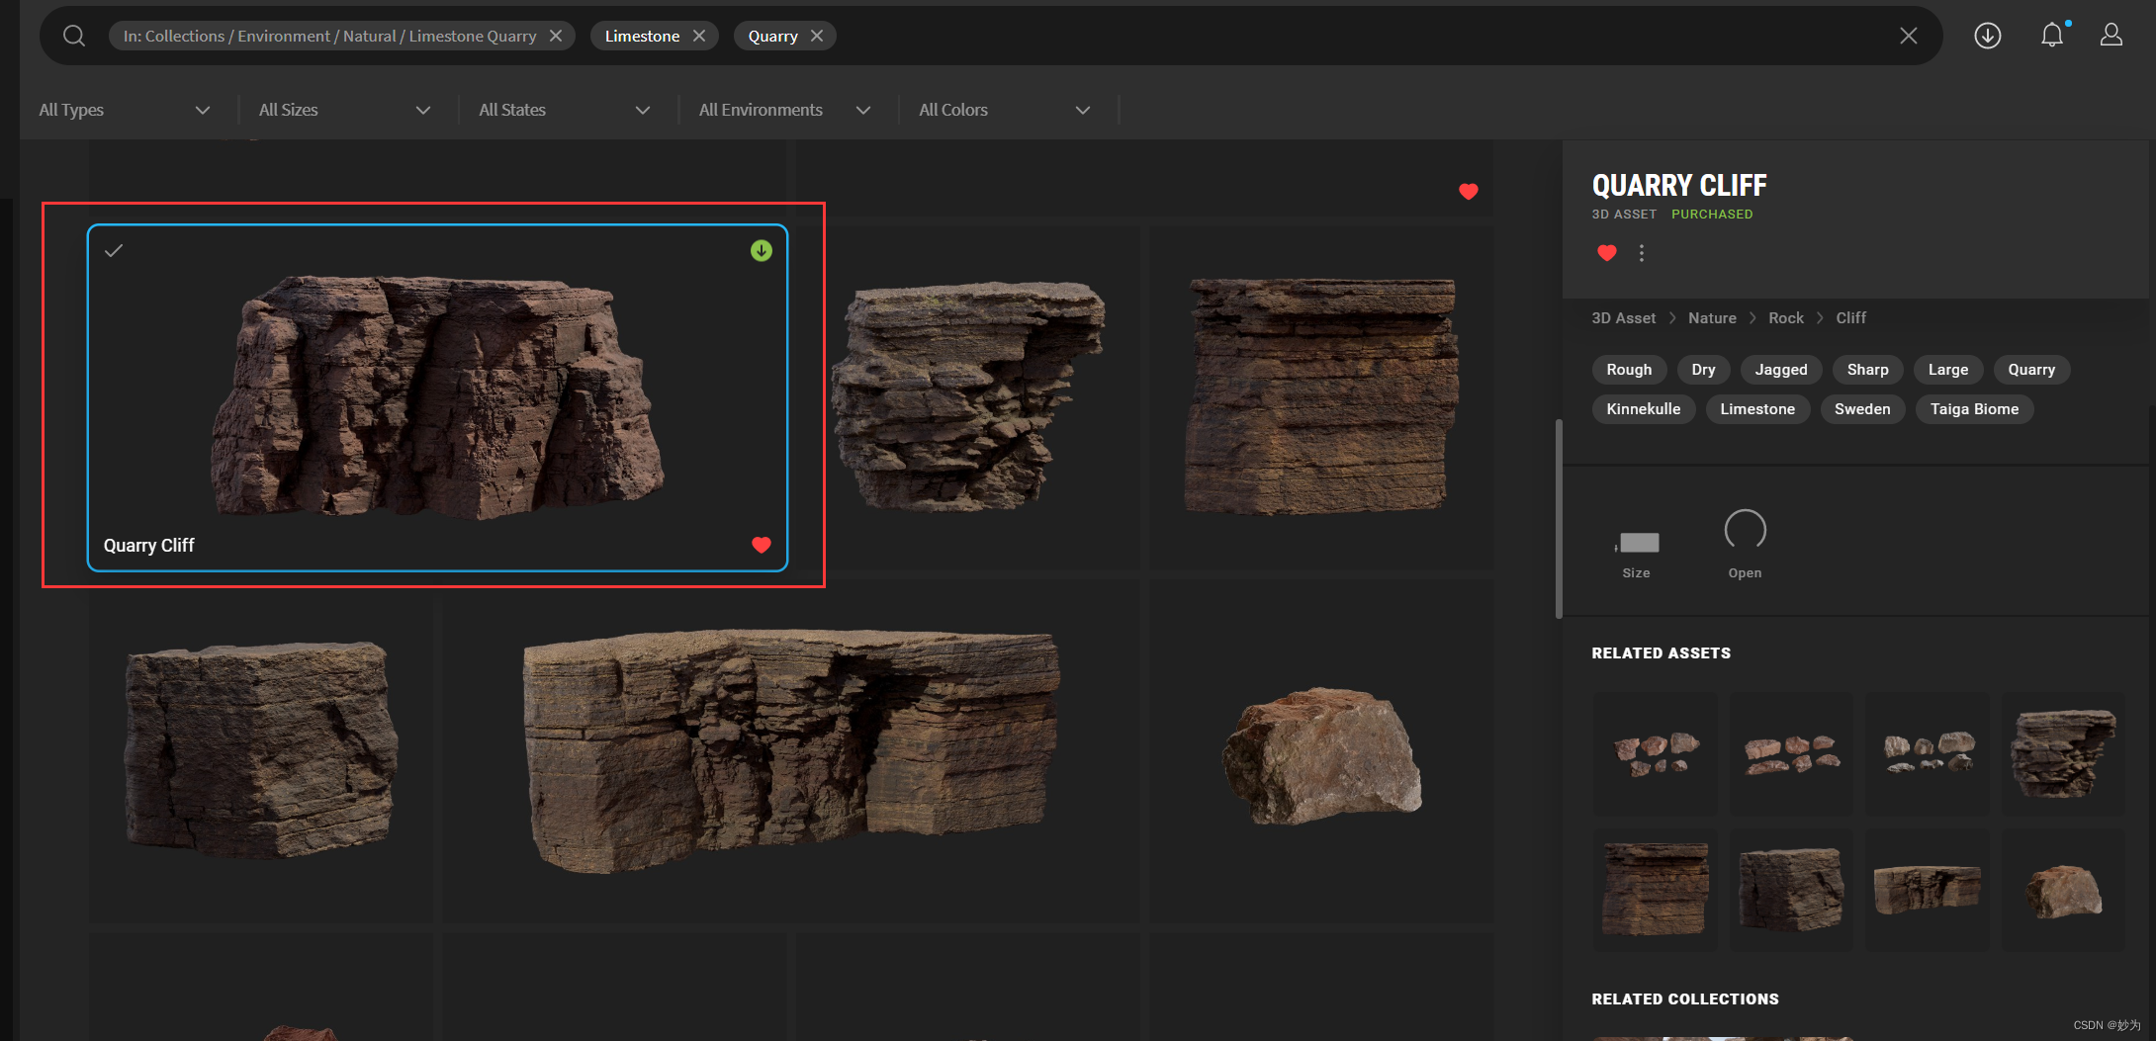2156x1041 pixels.
Task: Navigate to Nature breadcrumb
Action: click(x=1712, y=318)
